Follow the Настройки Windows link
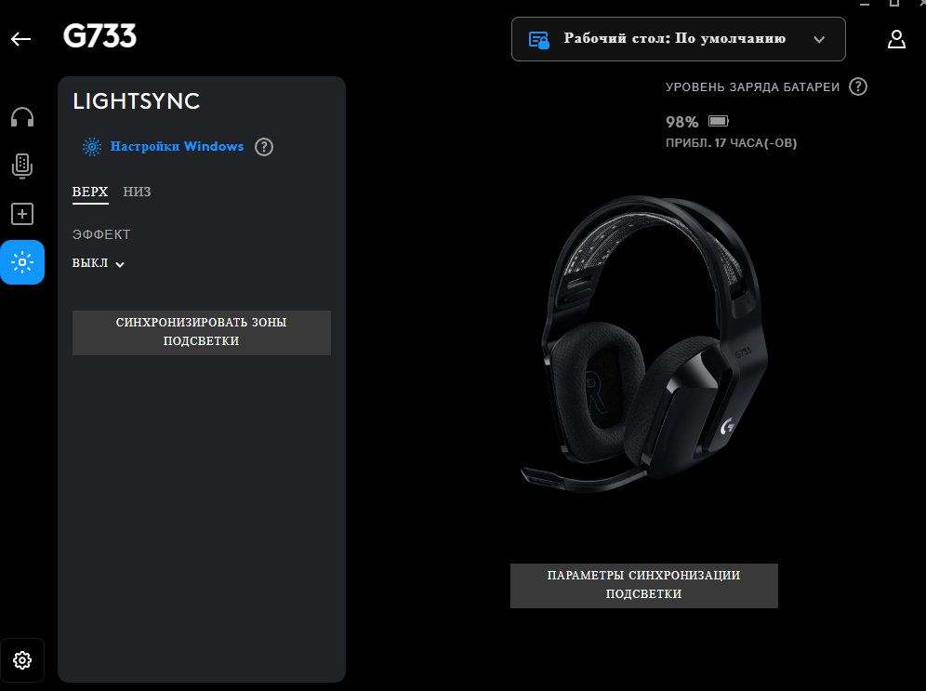The height and width of the screenshot is (691, 926). click(177, 146)
